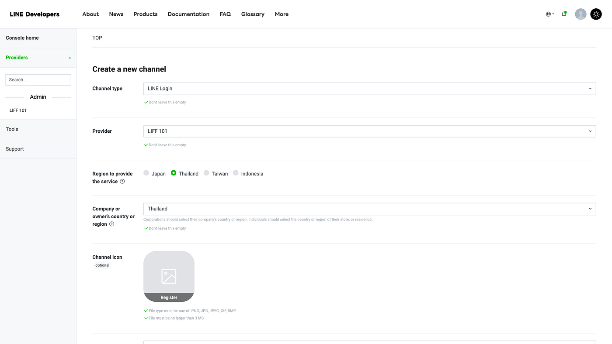Image resolution: width=612 pixels, height=344 pixels.
Task: Open the More menu
Action: [x=282, y=14]
